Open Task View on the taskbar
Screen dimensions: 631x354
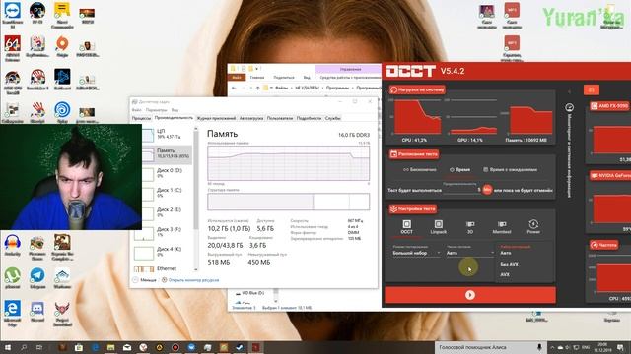click(39, 347)
